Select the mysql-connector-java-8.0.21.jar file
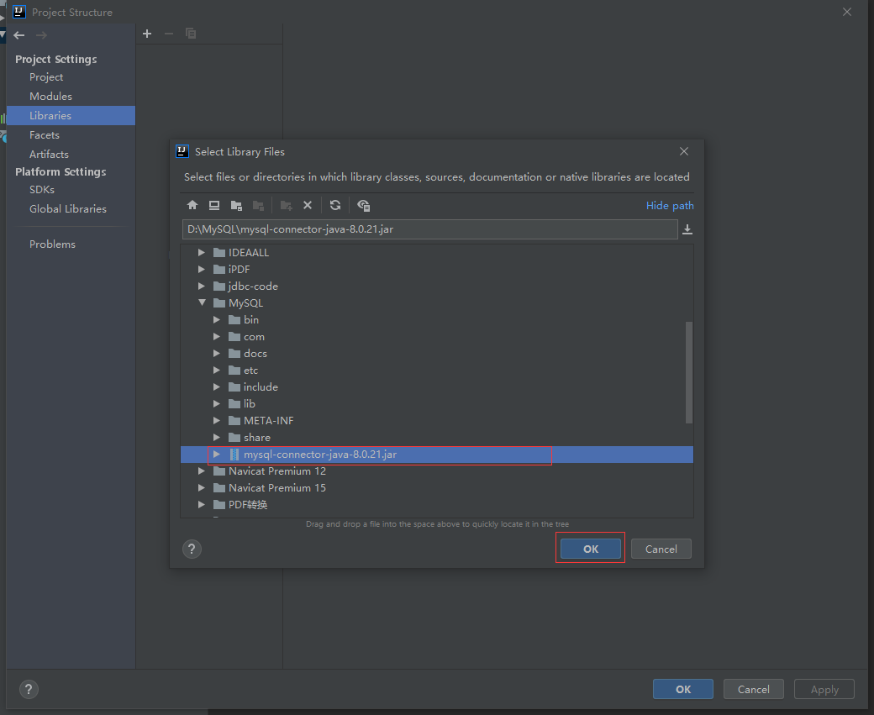874x715 pixels. click(436, 455)
